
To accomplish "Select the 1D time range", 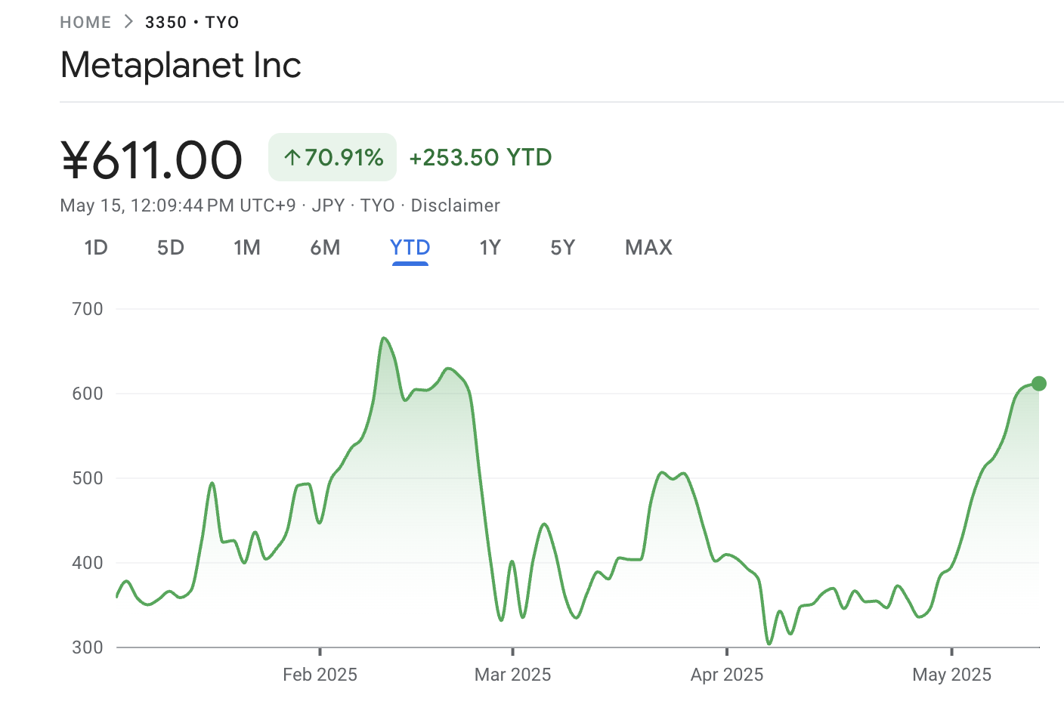I will 96,247.
